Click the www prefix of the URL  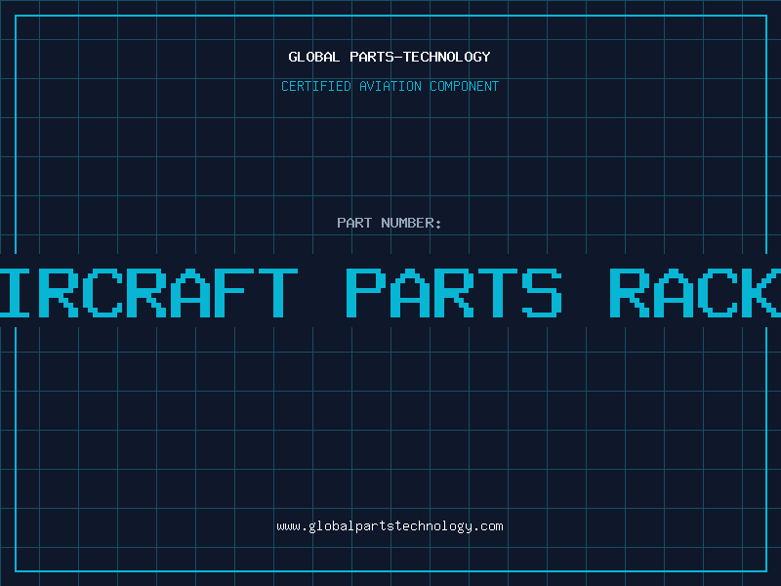click(x=288, y=525)
